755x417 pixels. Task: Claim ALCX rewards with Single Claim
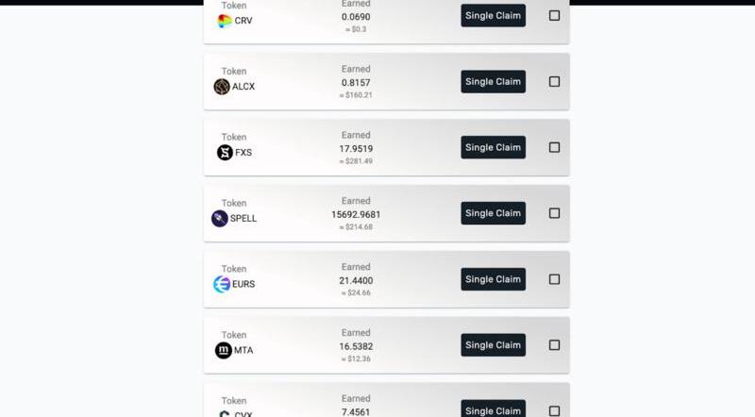coord(493,81)
